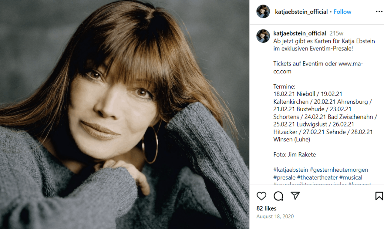The width and height of the screenshot is (384, 229).
Task: Open the August 18, 2020 post date
Action: point(275,217)
